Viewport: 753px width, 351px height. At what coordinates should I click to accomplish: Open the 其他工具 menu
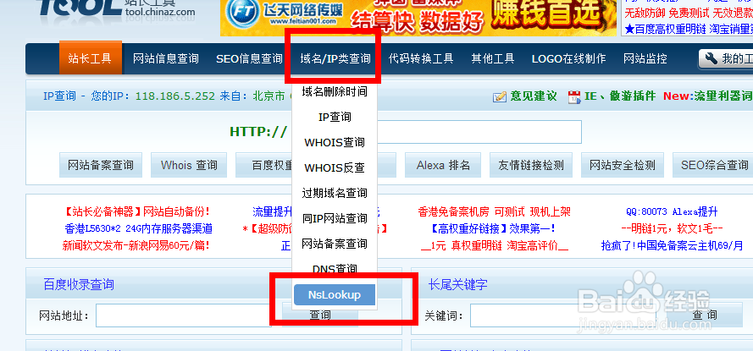pyautogui.click(x=493, y=59)
